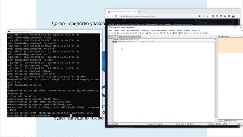
Task: Toggle show all characters icon
Action: 170,33
